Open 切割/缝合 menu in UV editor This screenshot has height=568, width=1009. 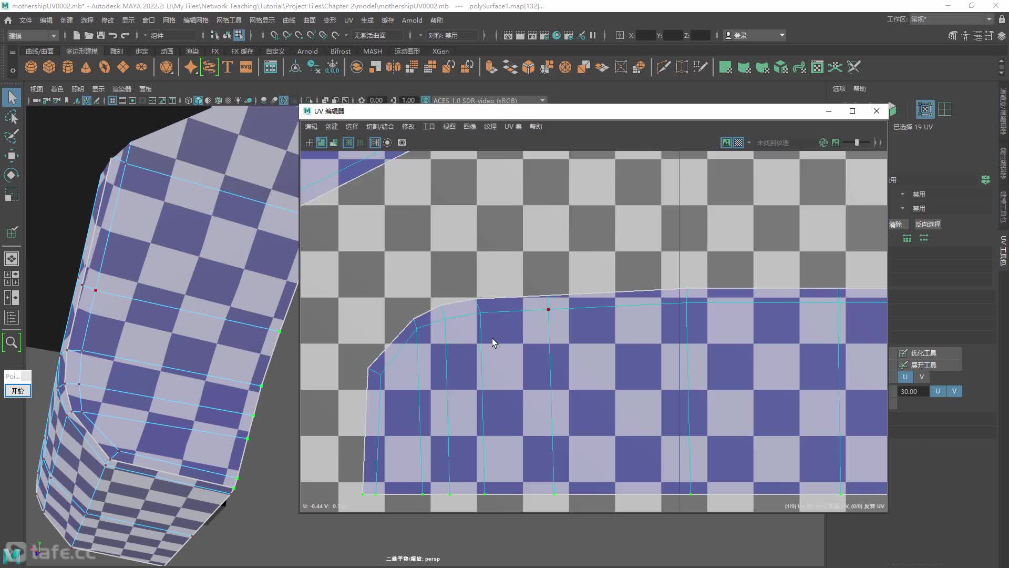pyautogui.click(x=380, y=126)
